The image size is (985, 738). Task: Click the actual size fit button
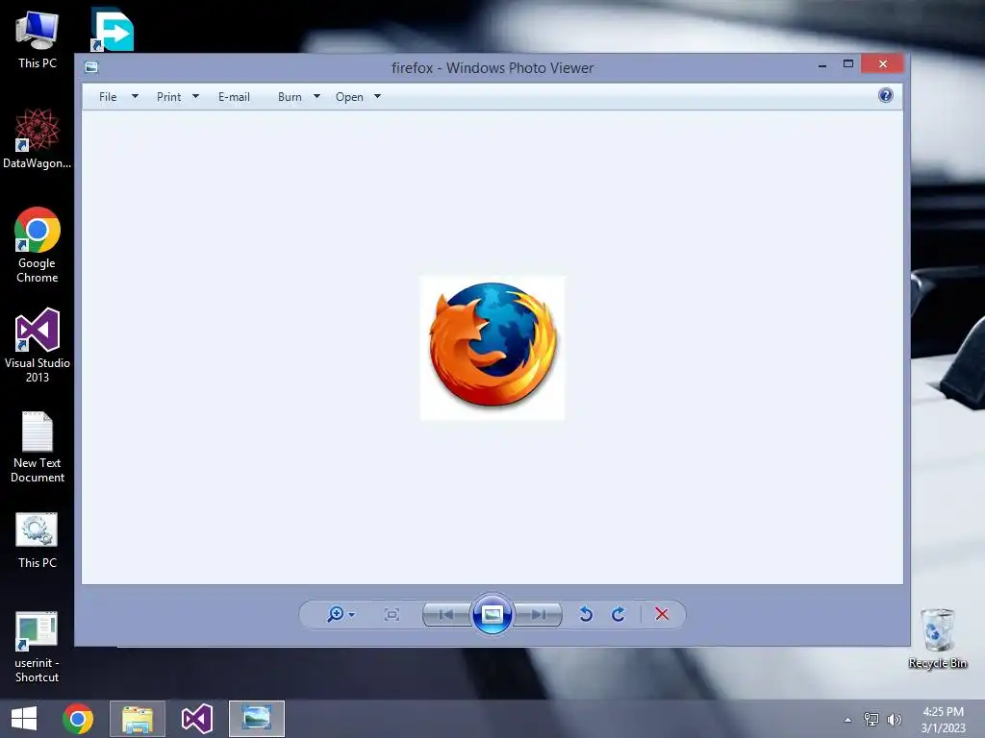(392, 614)
